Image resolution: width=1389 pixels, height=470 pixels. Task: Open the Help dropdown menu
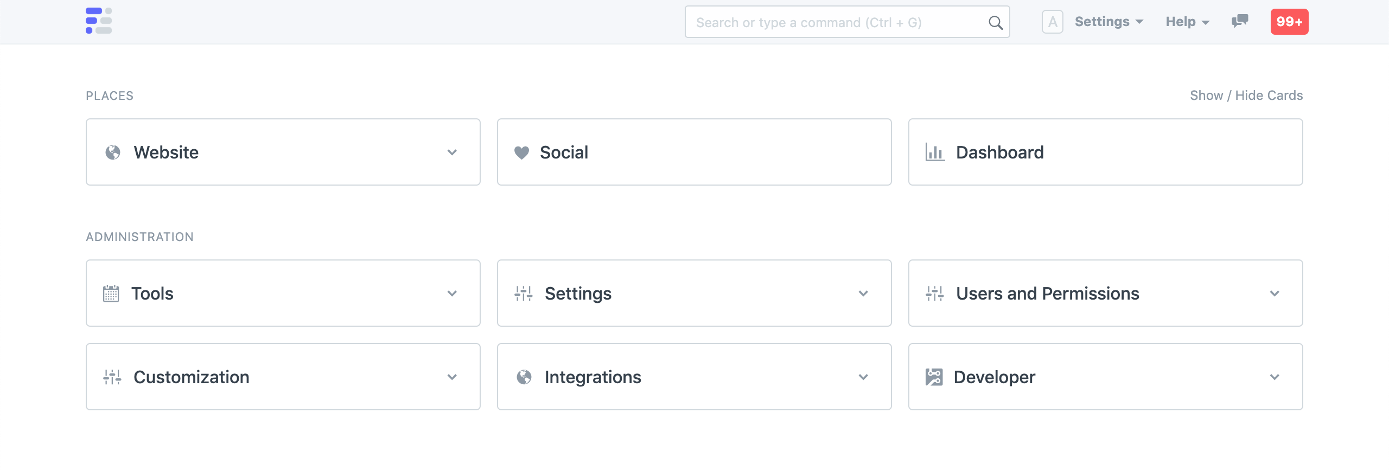tap(1187, 22)
